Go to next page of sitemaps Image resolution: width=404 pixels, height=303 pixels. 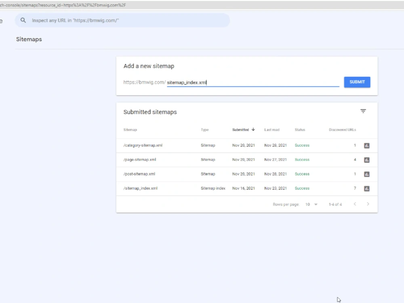click(x=368, y=204)
